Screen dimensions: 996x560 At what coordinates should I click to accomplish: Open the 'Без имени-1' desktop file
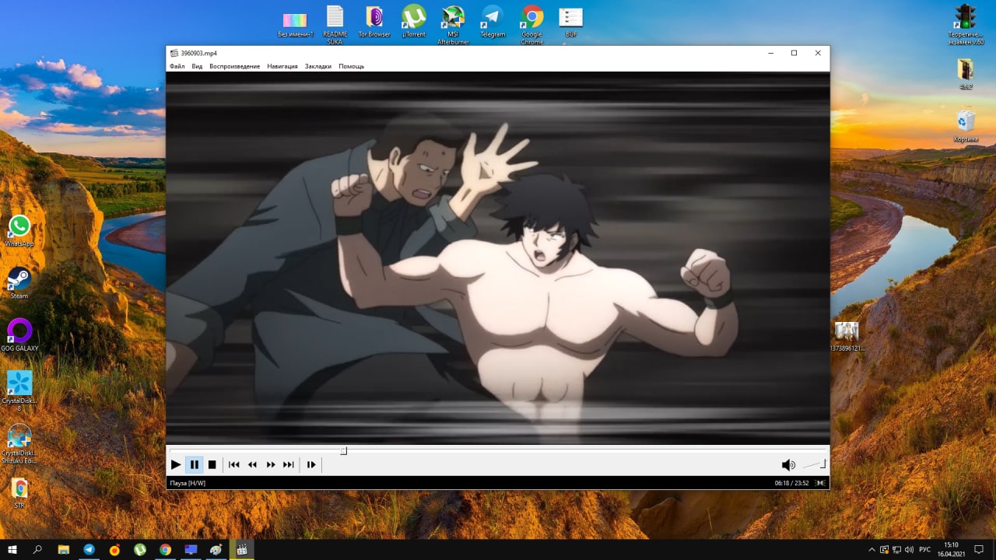pos(296,23)
